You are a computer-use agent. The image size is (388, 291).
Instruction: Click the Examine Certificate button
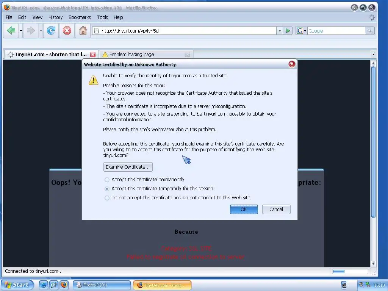(x=128, y=167)
